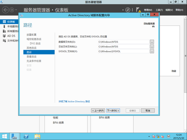
Task: Click the forward arrow in Server Manager
Action: (x=12, y=10)
